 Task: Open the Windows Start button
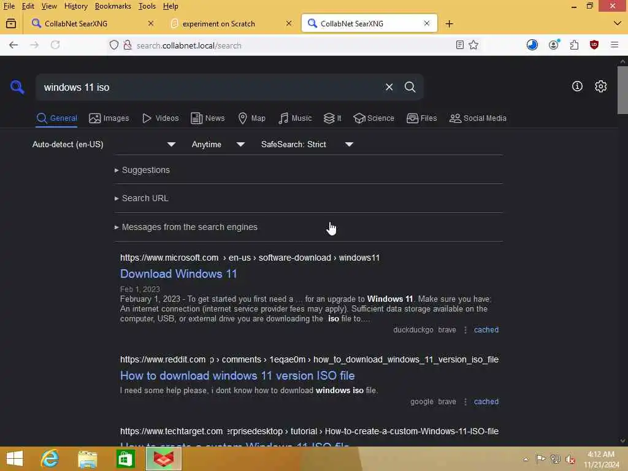(x=15, y=459)
